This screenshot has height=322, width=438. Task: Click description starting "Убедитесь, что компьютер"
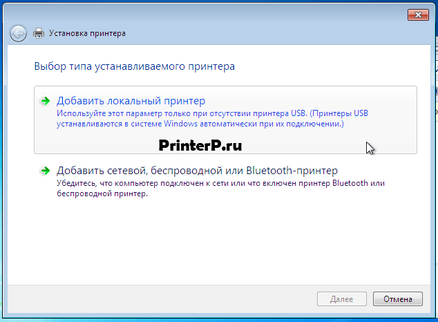(220, 188)
